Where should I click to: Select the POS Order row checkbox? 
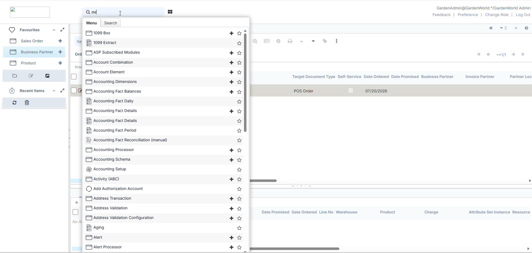click(x=74, y=91)
